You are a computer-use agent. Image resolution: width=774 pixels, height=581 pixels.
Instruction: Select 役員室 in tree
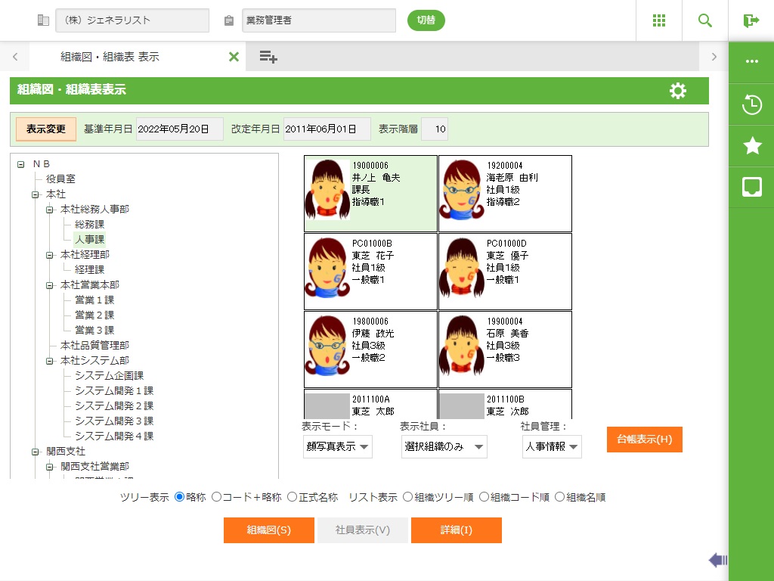coord(60,179)
